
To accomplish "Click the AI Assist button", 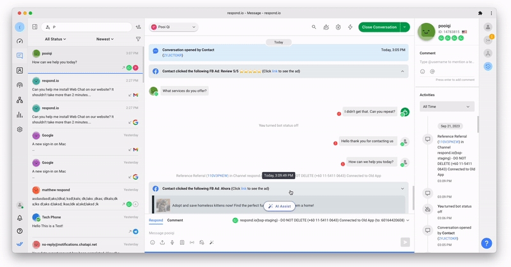I will point(280,206).
